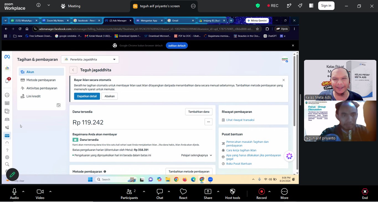Click Jadikan default browser button
The width and height of the screenshot is (378, 202).
click(x=177, y=45)
